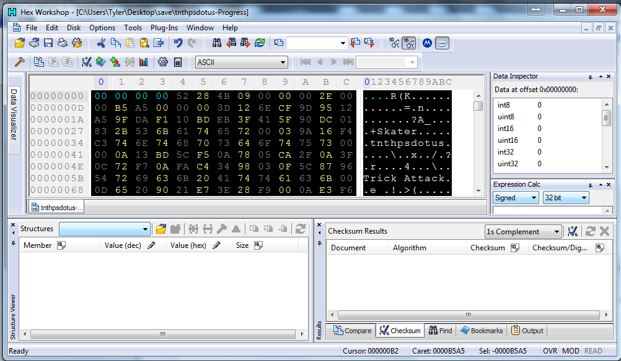
Task: Click the Structures selection combo box
Action: tap(104, 229)
